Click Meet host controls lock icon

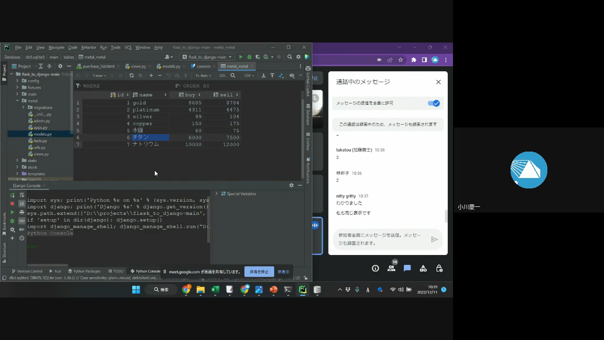pos(439,268)
